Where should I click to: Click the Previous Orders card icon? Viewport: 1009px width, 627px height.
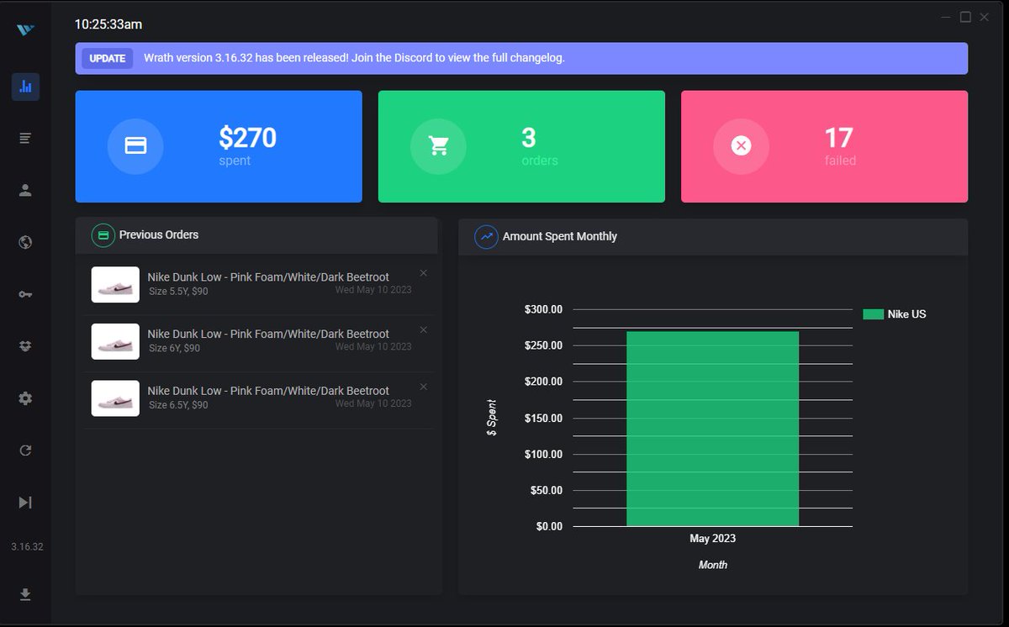click(x=103, y=235)
